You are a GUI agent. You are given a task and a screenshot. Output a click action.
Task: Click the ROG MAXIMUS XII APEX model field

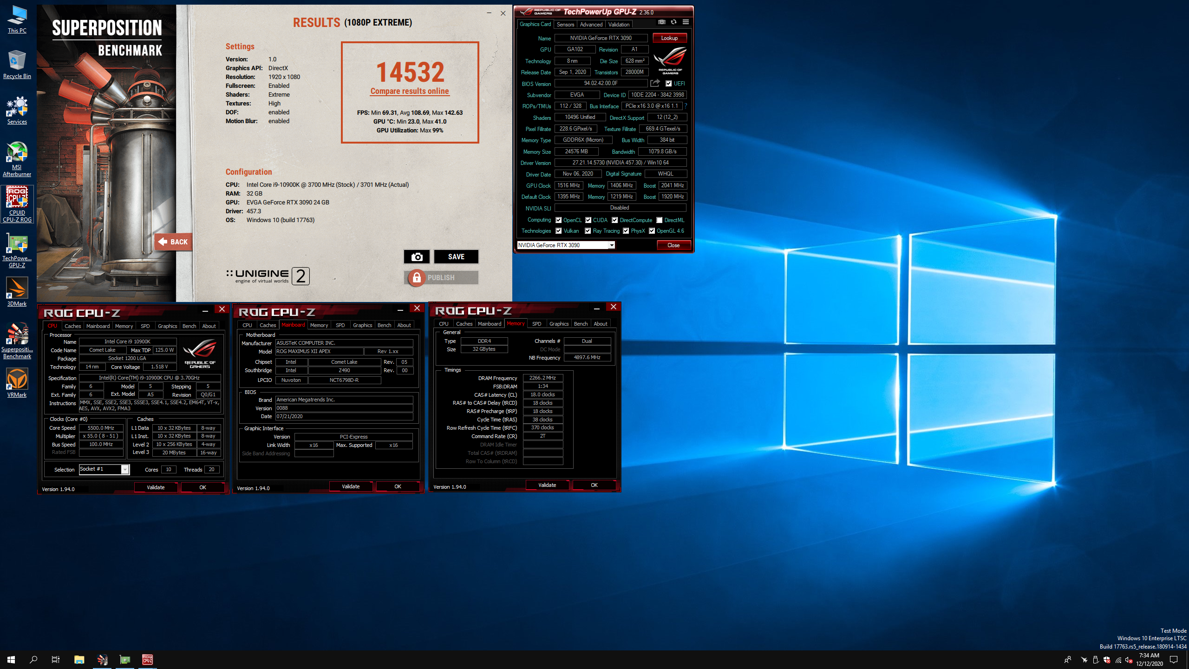(x=319, y=351)
